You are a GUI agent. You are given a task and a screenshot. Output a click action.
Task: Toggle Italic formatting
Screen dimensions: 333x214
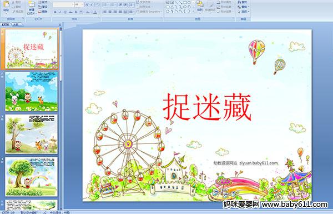pos(60,12)
